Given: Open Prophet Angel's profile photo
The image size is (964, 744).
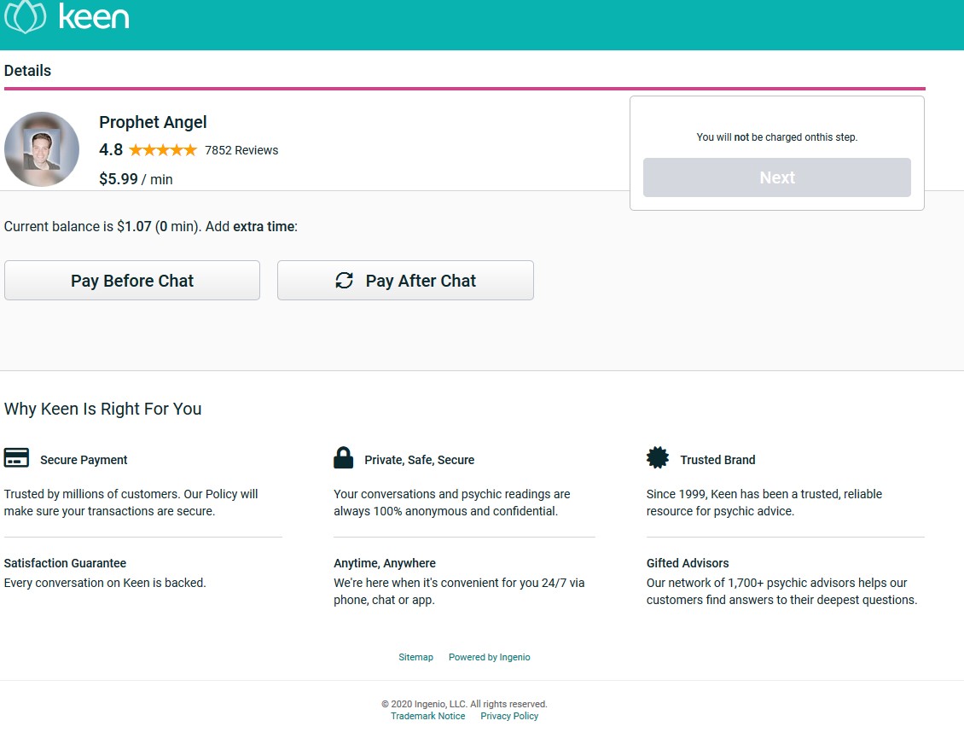Looking at the screenshot, I should (42, 149).
